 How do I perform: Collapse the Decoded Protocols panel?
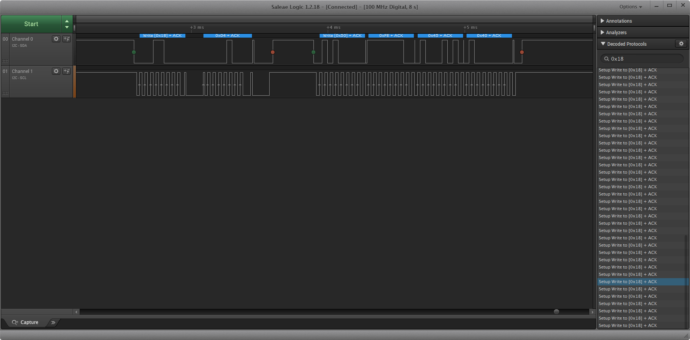point(603,44)
